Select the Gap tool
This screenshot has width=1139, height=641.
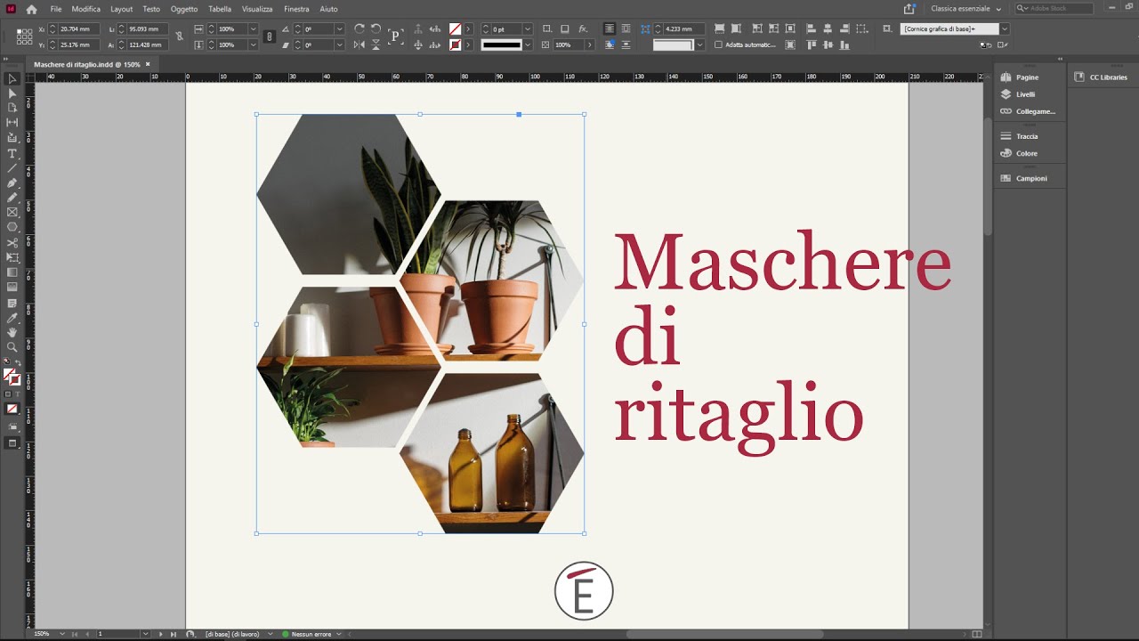click(x=12, y=123)
